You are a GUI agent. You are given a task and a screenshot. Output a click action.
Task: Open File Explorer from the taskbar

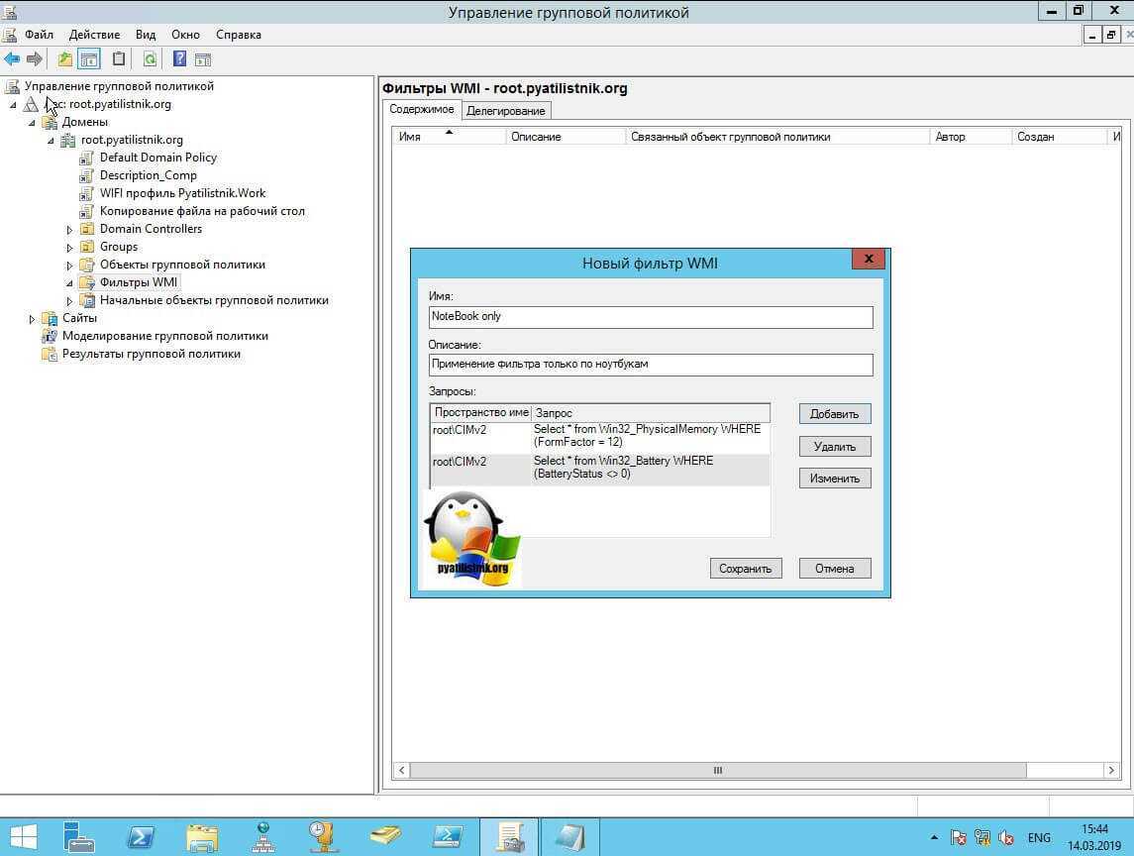point(202,837)
